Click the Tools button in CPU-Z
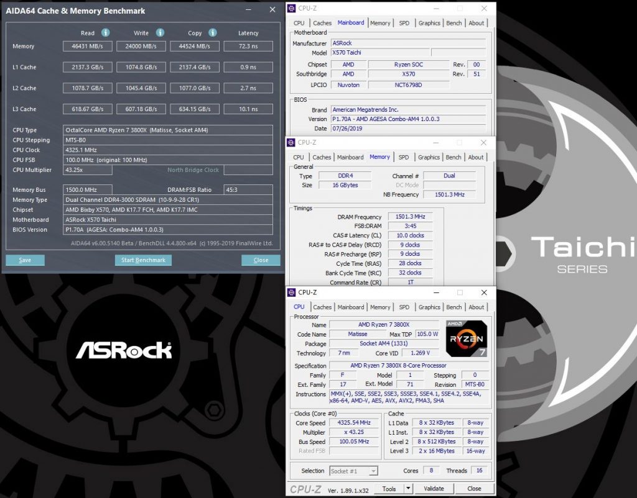The image size is (637, 498). 389,489
